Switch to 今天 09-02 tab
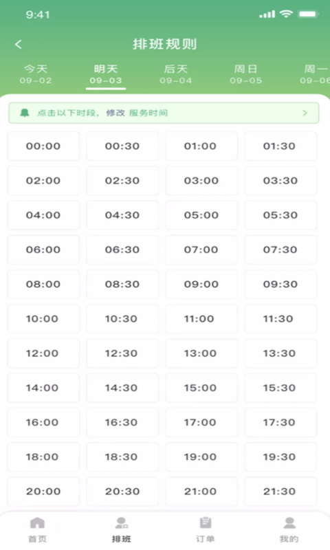The width and height of the screenshot is (330, 550). (x=36, y=74)
